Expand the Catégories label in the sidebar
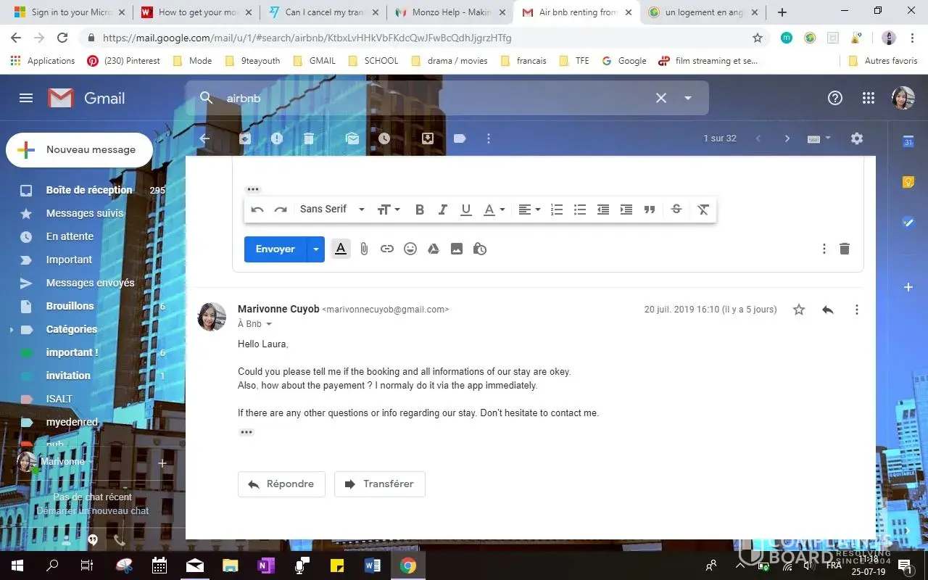 (x=11, y=329)
